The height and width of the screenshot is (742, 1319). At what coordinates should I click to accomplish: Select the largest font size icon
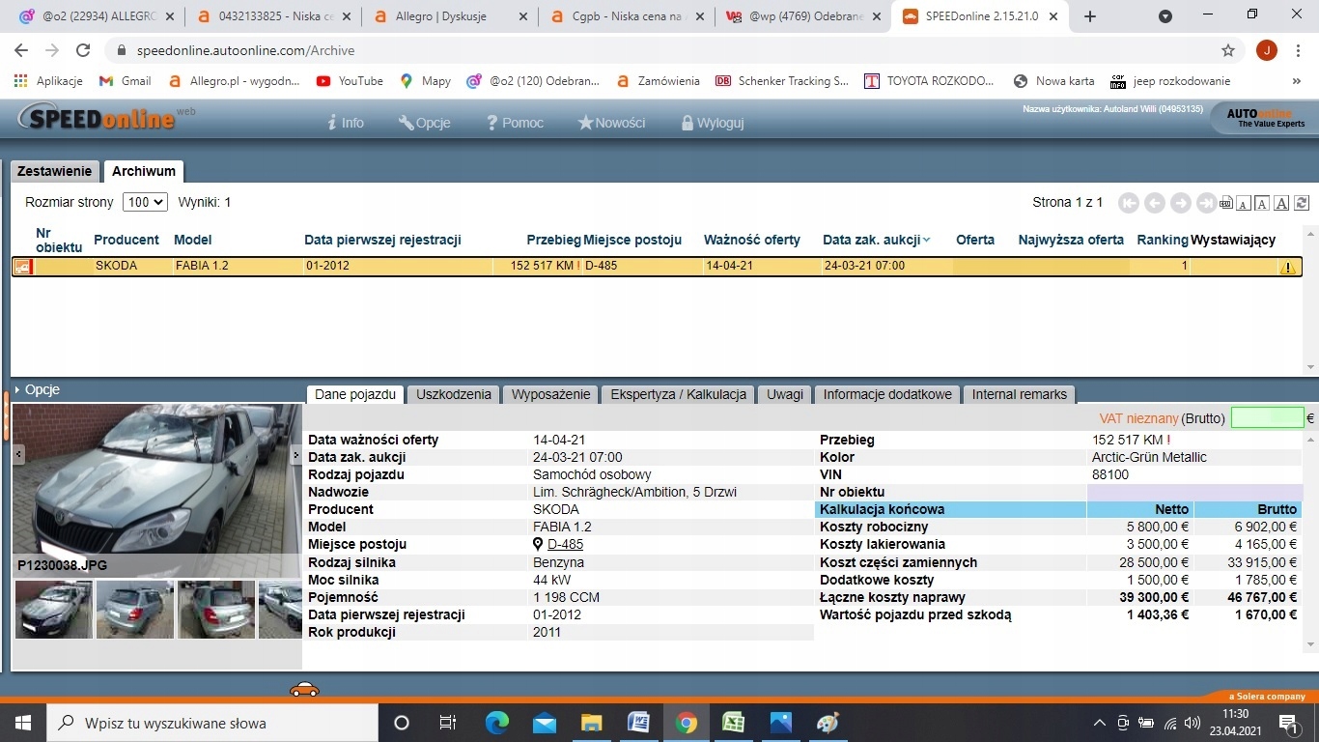coord(1281,203)
